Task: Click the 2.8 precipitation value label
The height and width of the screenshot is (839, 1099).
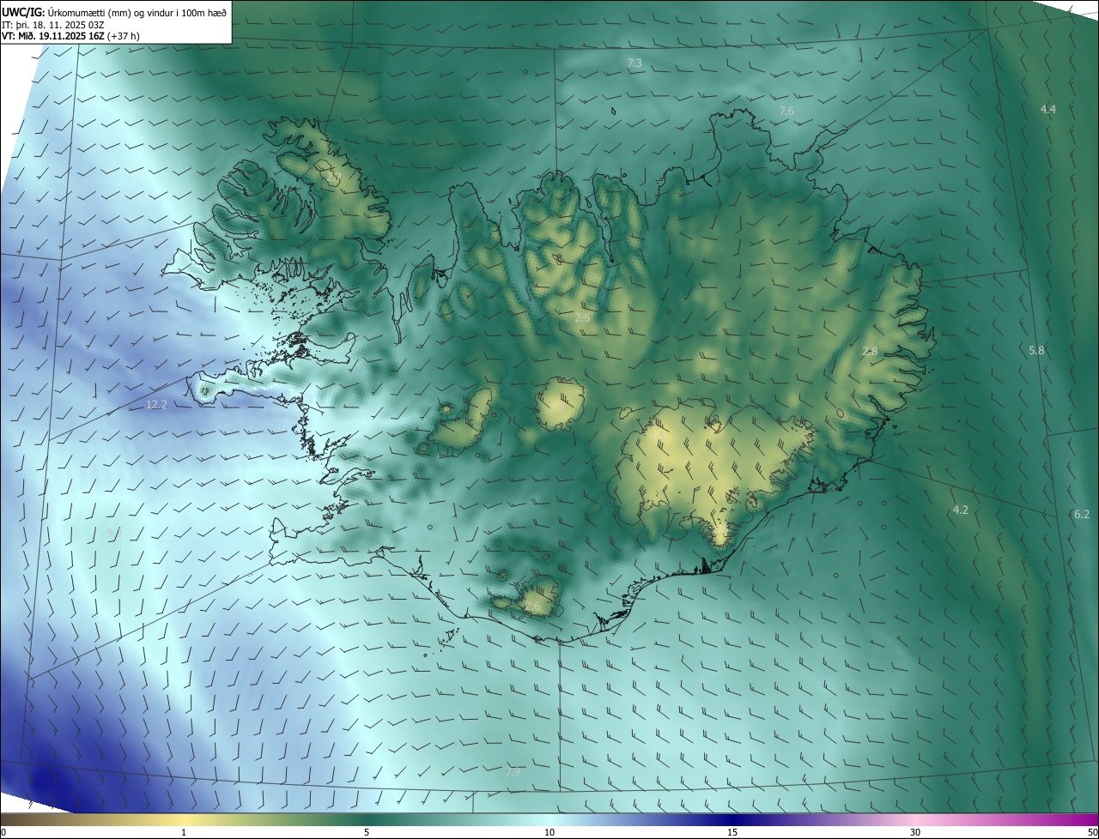Action: 870,352
